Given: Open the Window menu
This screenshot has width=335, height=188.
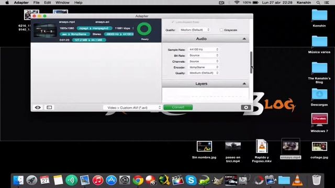Looking at the screenshot, I should click(62, 3).
